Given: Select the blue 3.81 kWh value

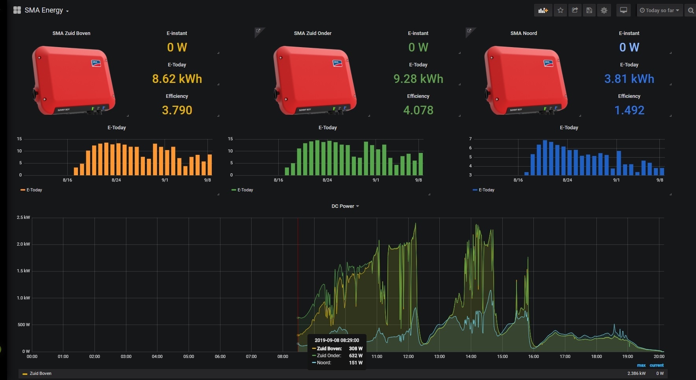Looking at the screenshot, I should click(629, 79).
